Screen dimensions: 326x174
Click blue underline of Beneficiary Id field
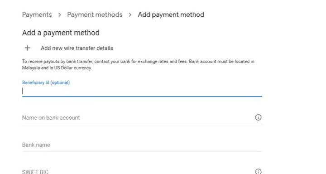pos(142,97)
